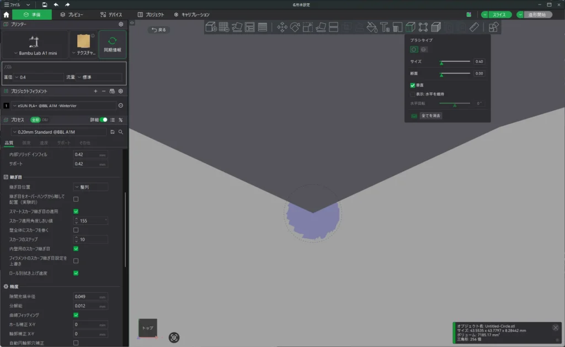
Task: Click the サイズ brush size slider
Action: click(x=455, y=62)
